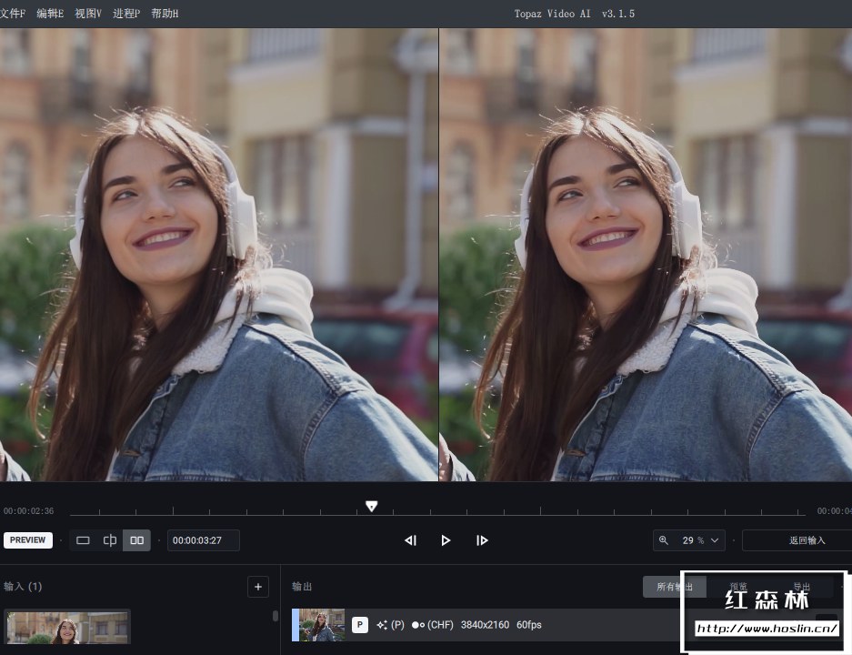
Task: Select split compare view mode
Action: [110, 540]
